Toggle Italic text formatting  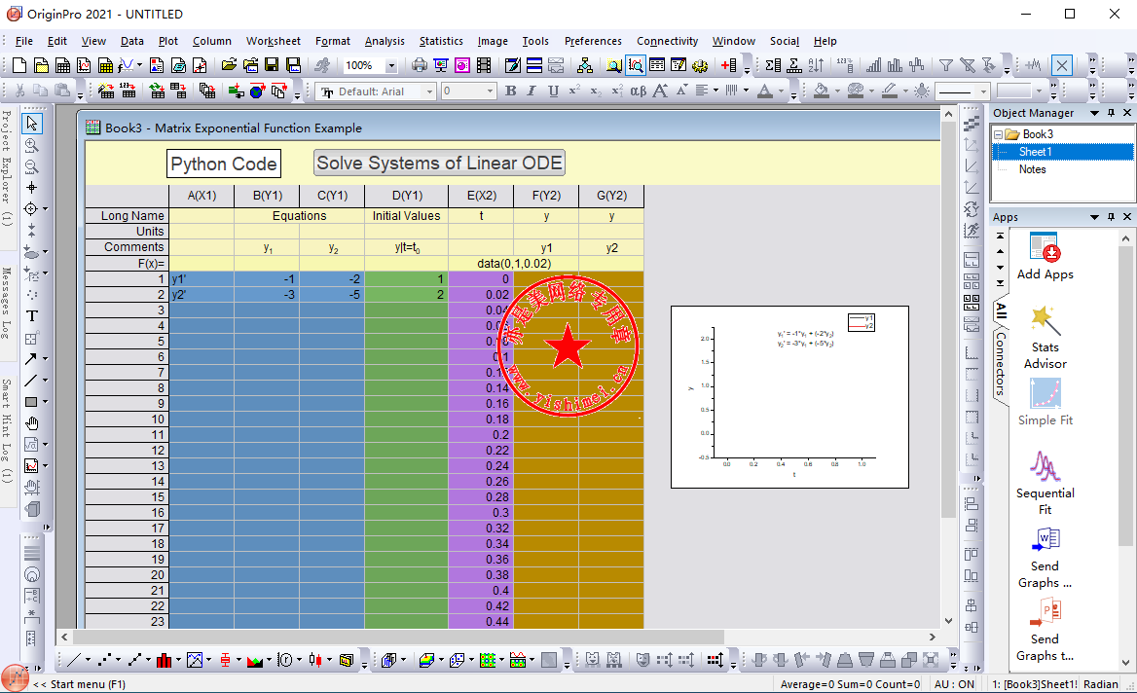[532, 91]
